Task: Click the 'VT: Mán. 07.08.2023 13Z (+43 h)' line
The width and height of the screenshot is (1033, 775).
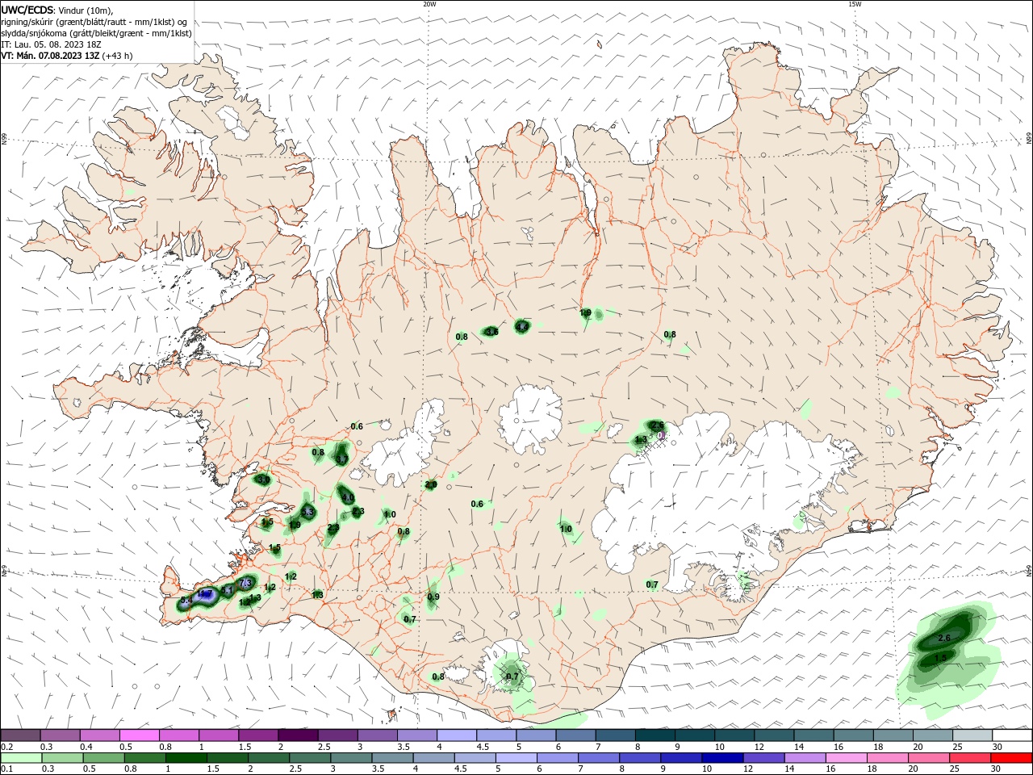Action: click(x=67, y=56)
